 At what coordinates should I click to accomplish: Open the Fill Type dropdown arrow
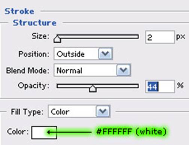click(103, 111)
